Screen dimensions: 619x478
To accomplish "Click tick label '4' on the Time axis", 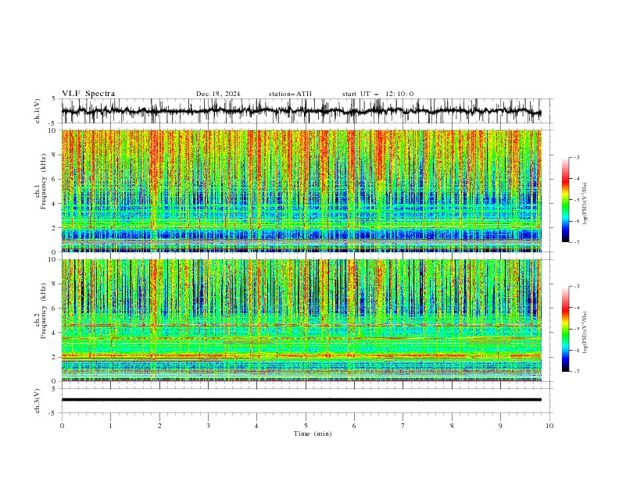I will point(256,426).
